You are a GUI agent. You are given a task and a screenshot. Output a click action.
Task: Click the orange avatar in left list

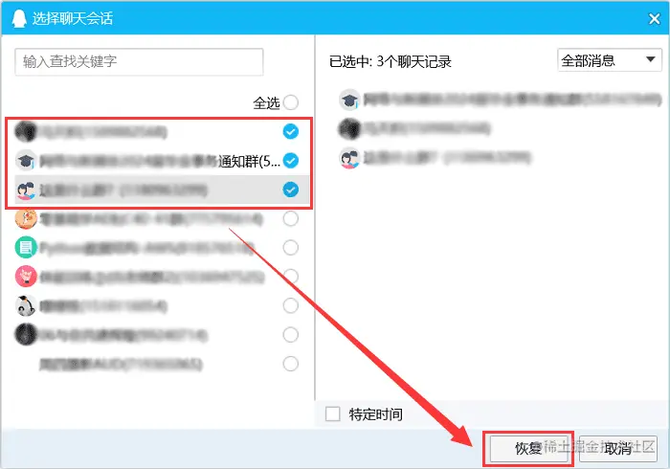[26, 218]
